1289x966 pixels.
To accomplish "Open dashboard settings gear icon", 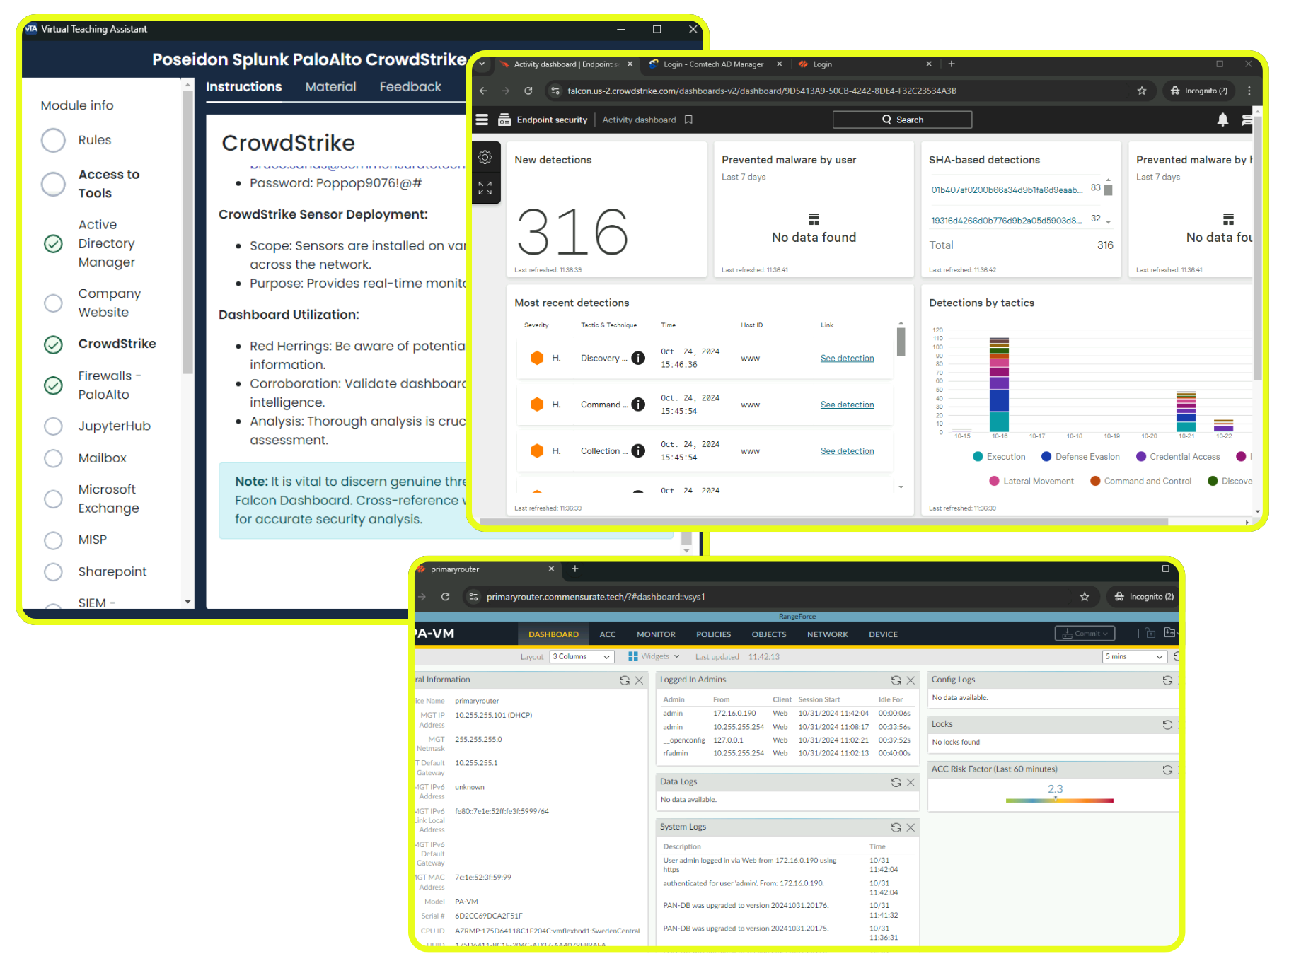I will [485, 157].
